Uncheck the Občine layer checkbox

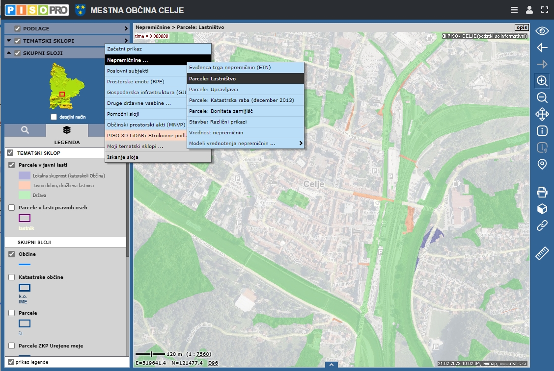click(x=11, y=254)
